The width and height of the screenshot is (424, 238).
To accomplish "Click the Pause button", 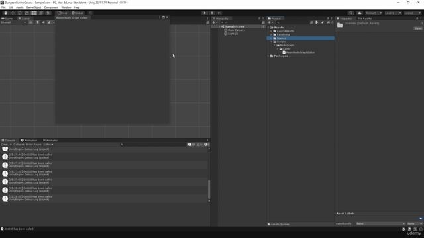I will (212, 13).
